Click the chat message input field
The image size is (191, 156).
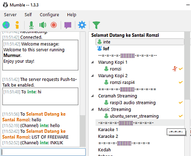coord(43,152)
